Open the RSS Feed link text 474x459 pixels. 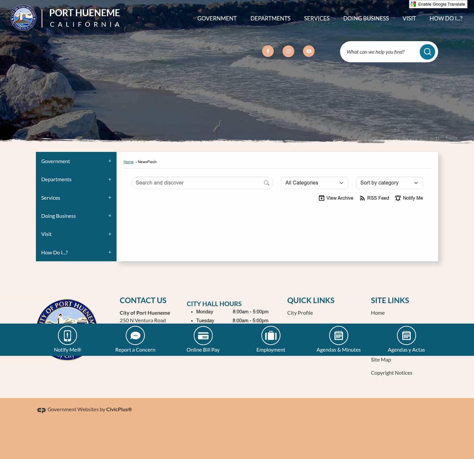pos(378,198)
